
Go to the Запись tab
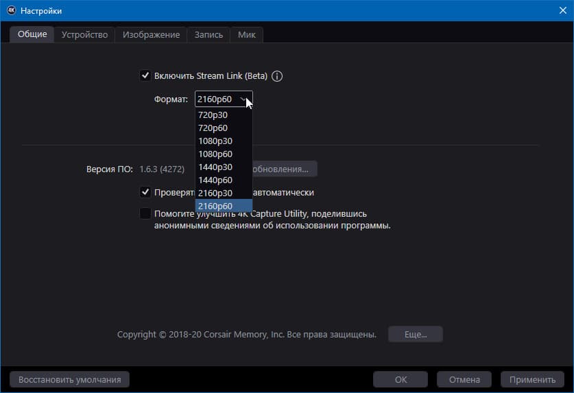coord(208,35)
